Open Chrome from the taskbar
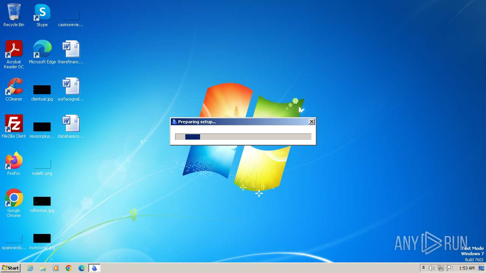The image size is (486, 273). pyautogui.click(x=69, y=268)
